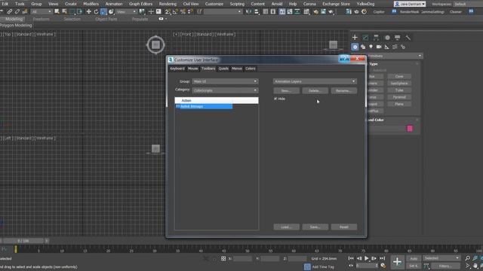Open the Customize menu

[214, 4]
